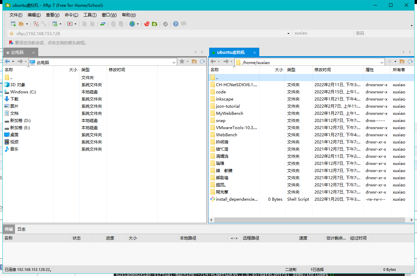The width and height of the screenshot is (417, 276).
Task: Expand the address bar history dropdown
Action: (288, 33)
